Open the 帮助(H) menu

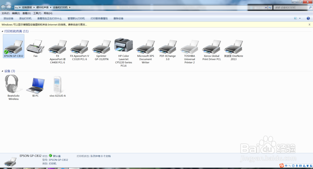(x=48, y=13)
